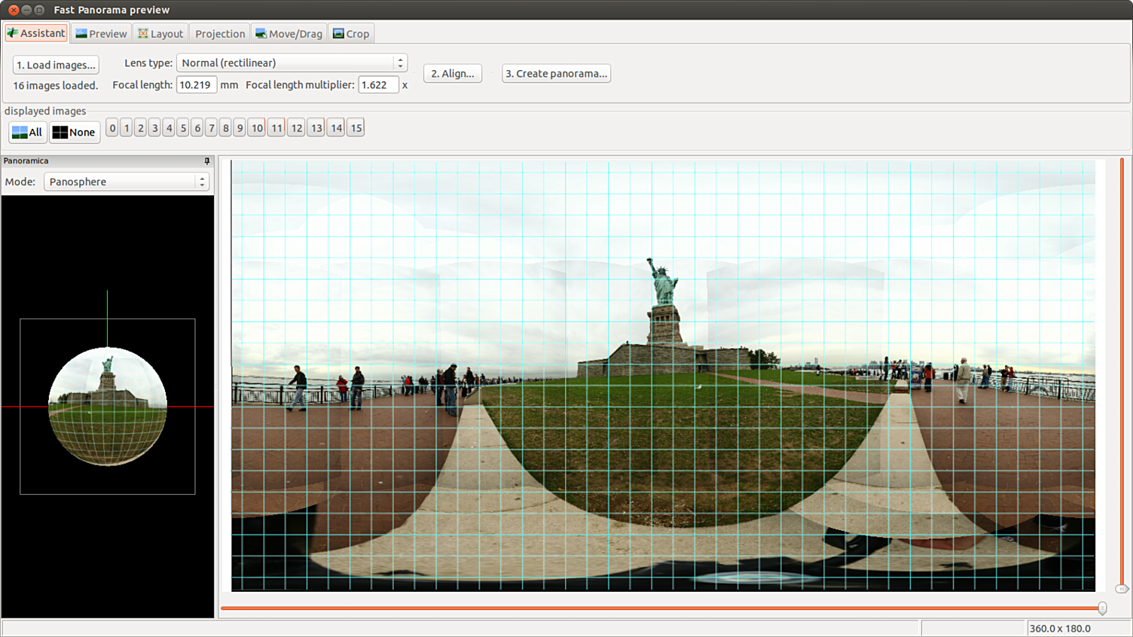This screenshot has height=637, width=1133.
Task: Switch to the Layout tab
Action: [160, 34]
